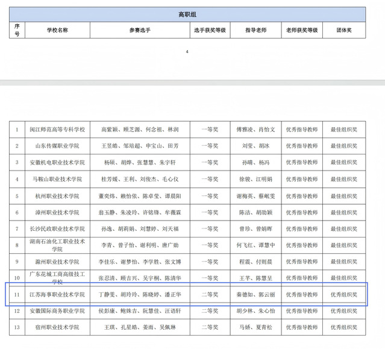Image resolution: width=385 pixels, height=349 pixels.
Task: Select the cell '山东传媒职业学院'
Action: 57,146
